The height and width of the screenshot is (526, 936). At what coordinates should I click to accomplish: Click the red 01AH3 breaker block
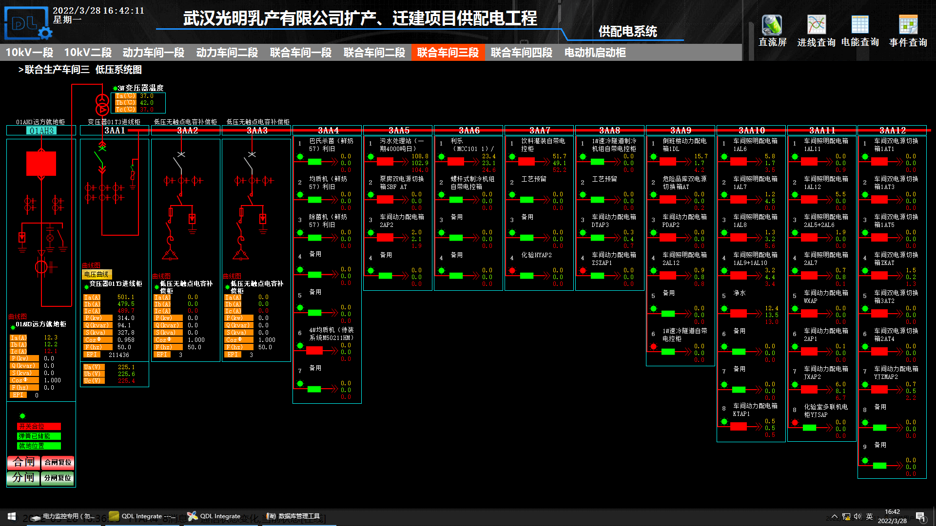[x=41, y=164]
